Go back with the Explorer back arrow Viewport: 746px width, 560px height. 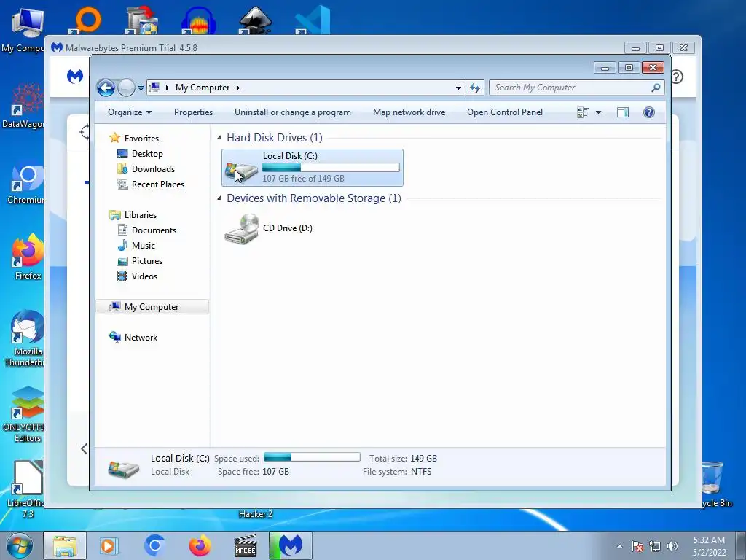point(106,87)
